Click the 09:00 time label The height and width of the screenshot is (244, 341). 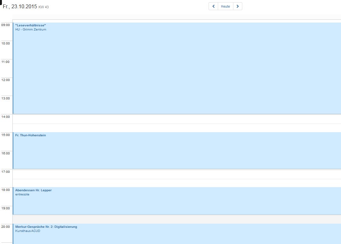[x=5, y=25]
